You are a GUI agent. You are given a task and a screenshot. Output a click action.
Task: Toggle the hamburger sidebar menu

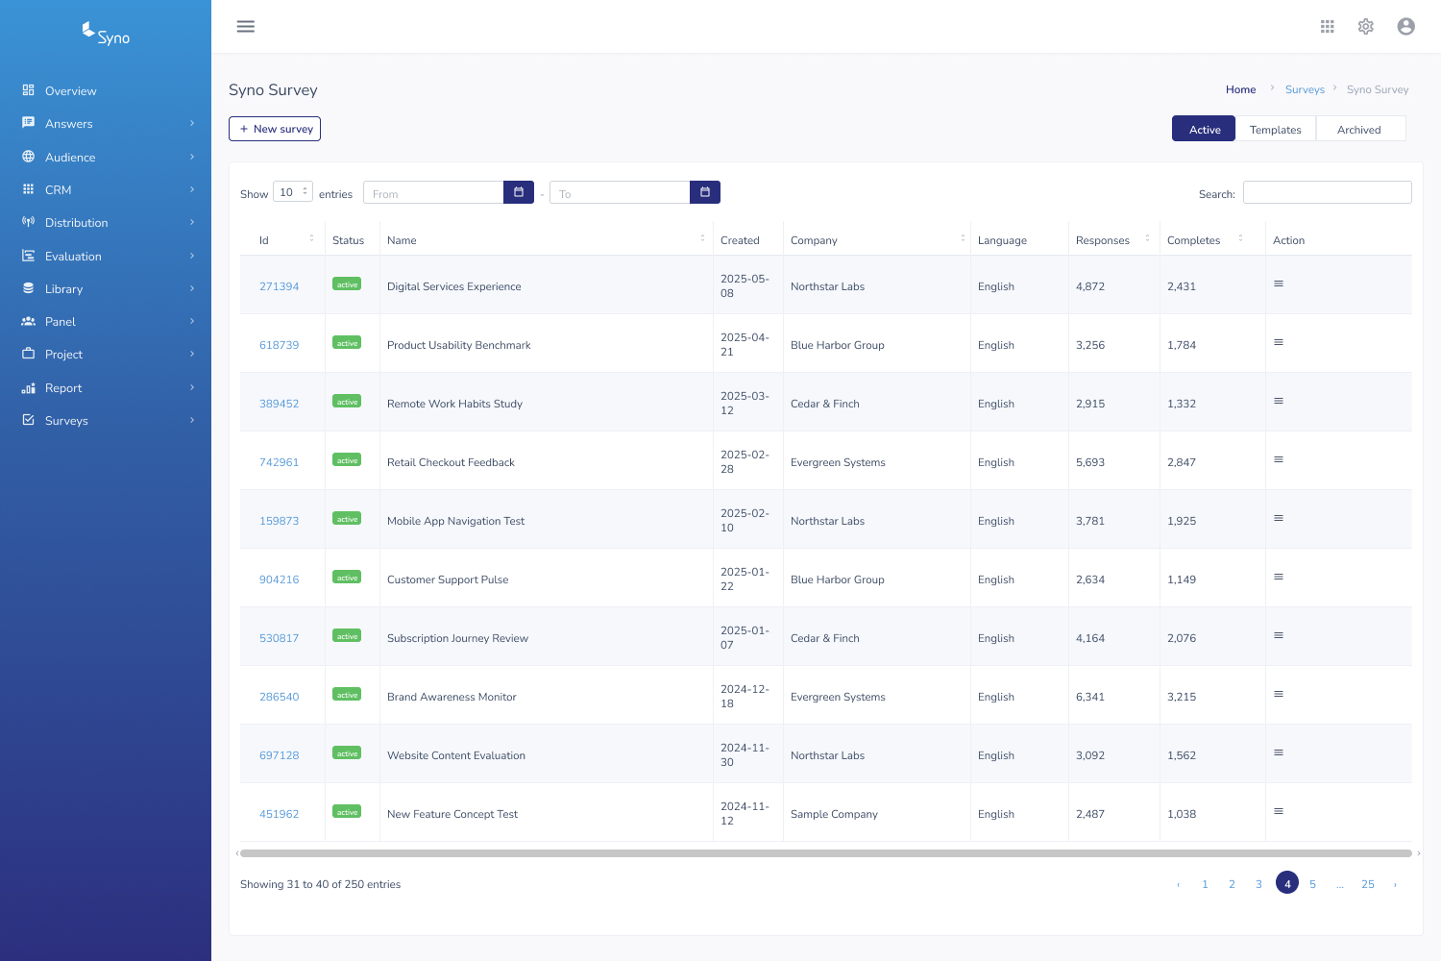tap(246, 27)
